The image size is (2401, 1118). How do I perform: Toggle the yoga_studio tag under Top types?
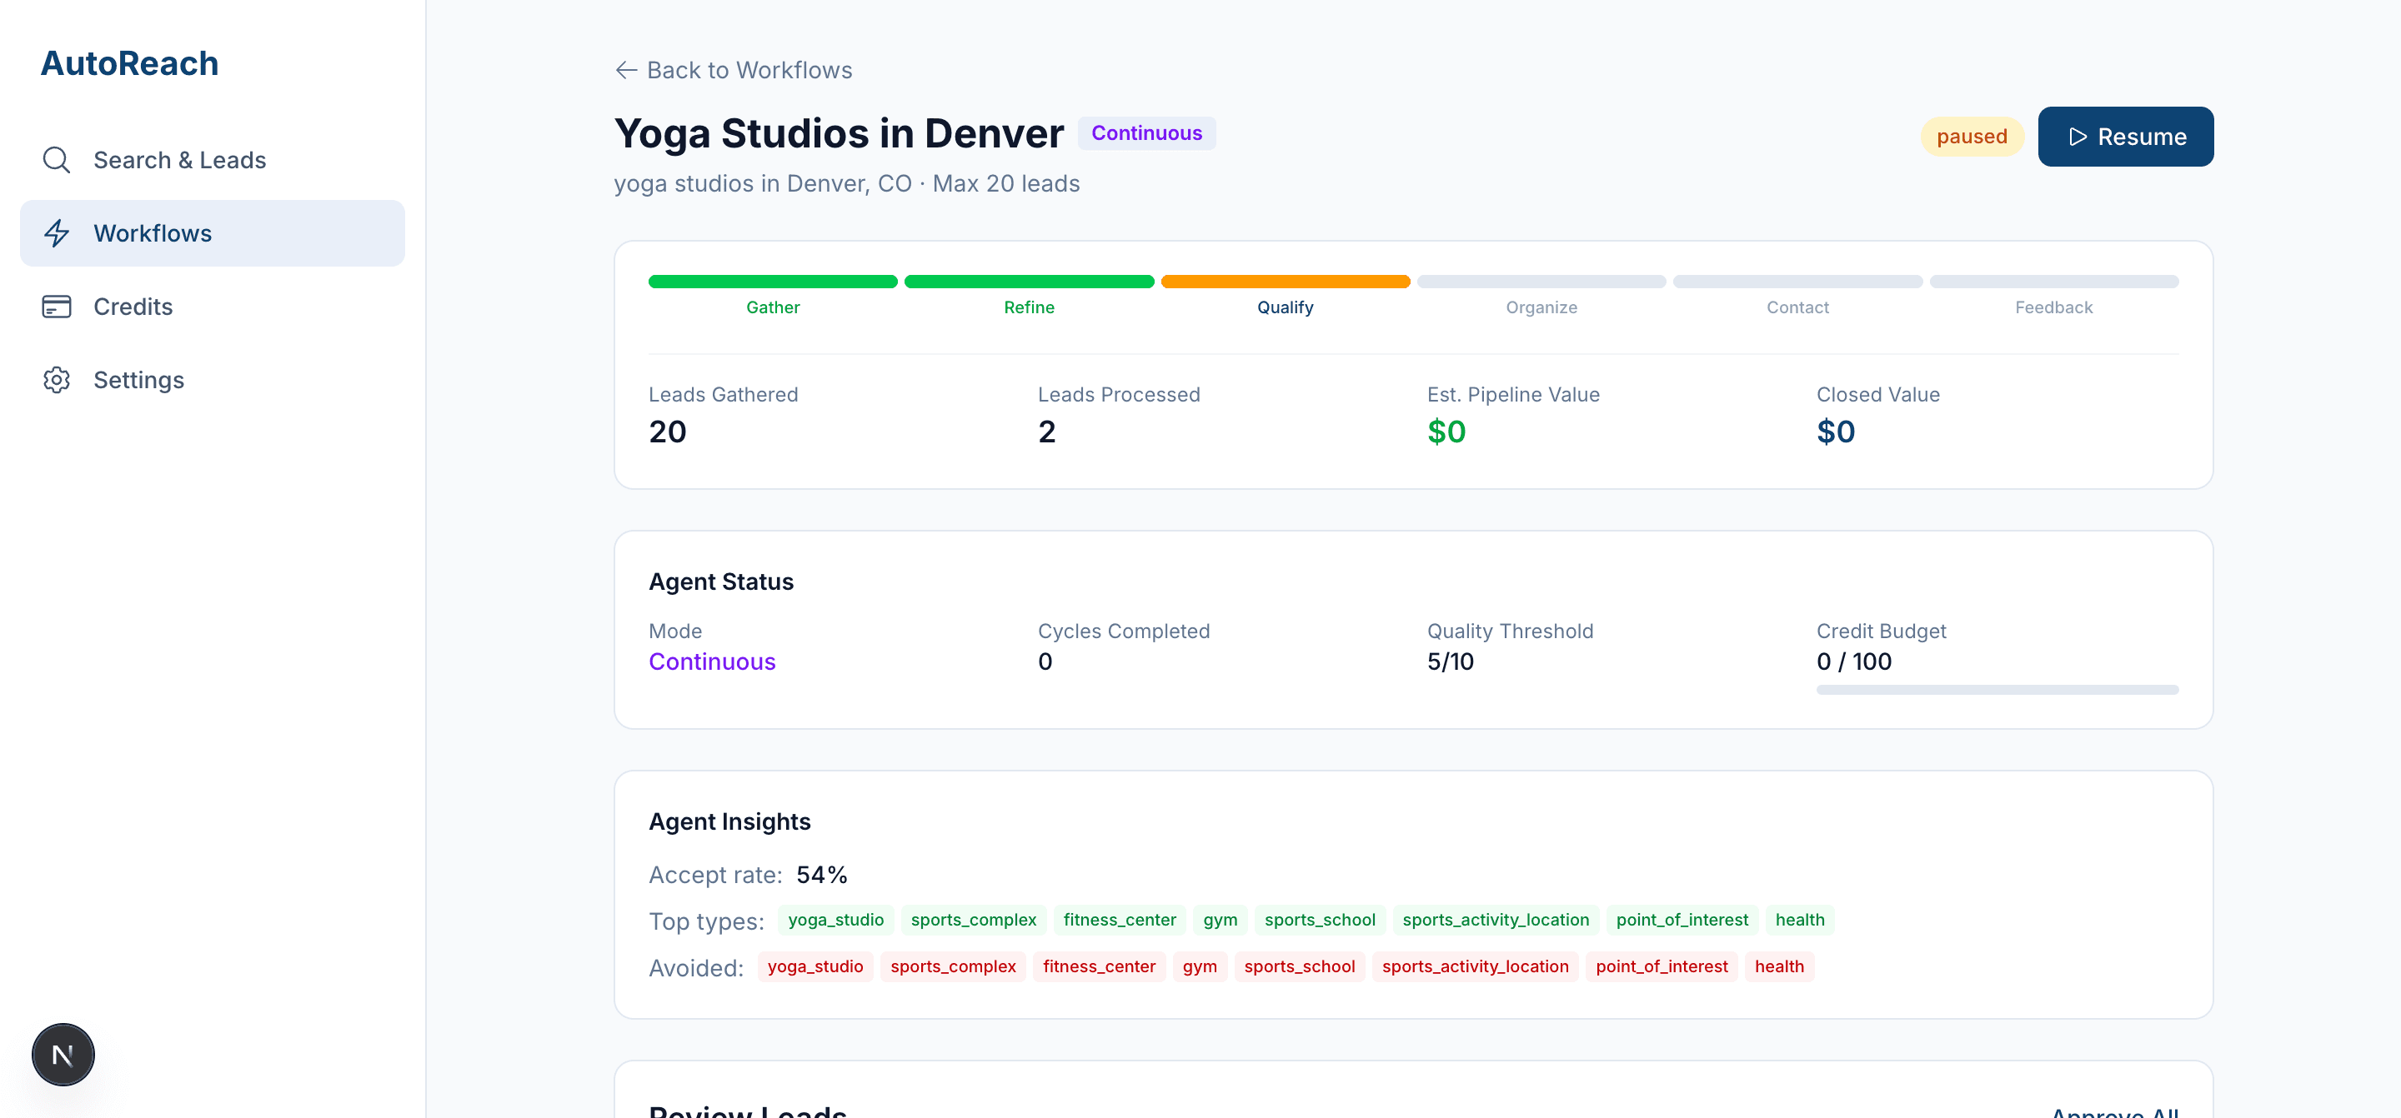(x=835, y=920)
